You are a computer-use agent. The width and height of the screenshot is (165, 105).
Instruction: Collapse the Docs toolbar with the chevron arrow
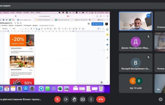(x=103, y=29)
